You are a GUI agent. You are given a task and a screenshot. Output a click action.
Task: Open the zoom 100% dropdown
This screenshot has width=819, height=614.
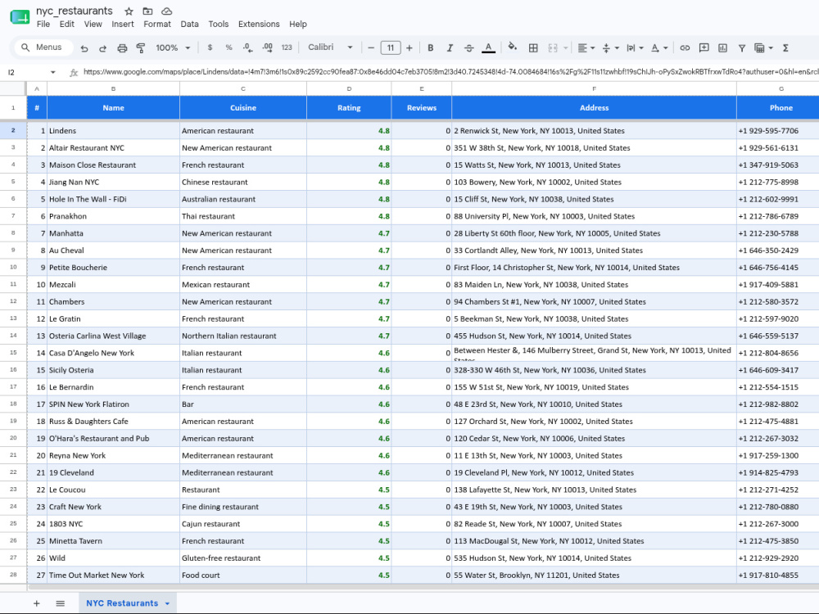(173, 47)
